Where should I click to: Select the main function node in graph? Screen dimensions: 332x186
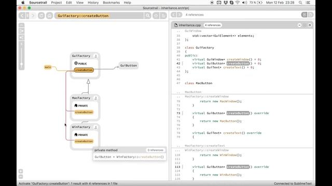48,67
